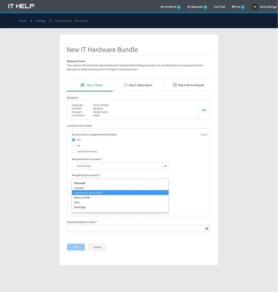Select Yes for assigned work location
This screenshot has width=278, height=292.
(x=74, y=140)
